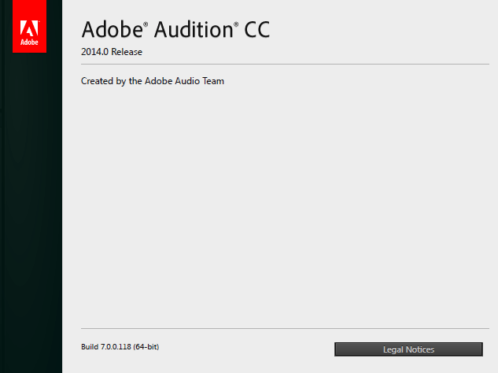
Task: Open the Legal Notices button
Action: click(408, 349)
